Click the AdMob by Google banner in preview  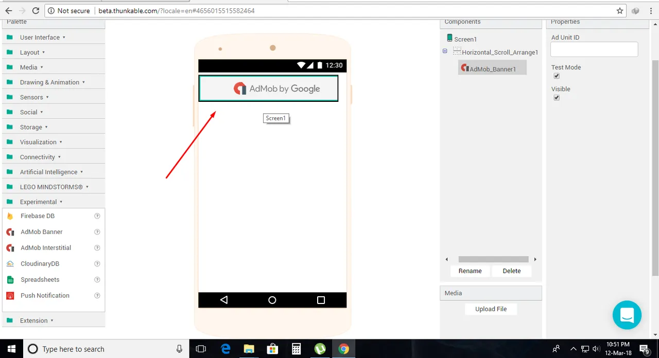coord(269,88)
